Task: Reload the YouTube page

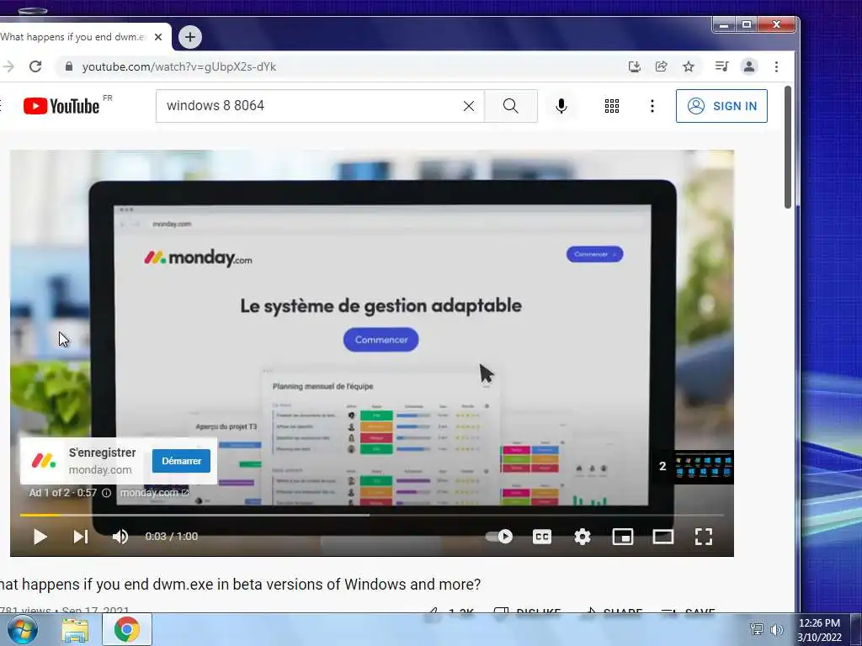Action: 35,66
